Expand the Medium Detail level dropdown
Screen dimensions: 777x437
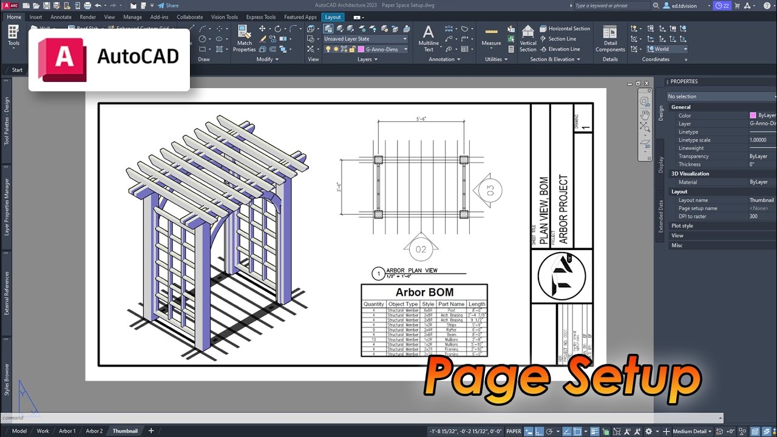pos(692,431)
